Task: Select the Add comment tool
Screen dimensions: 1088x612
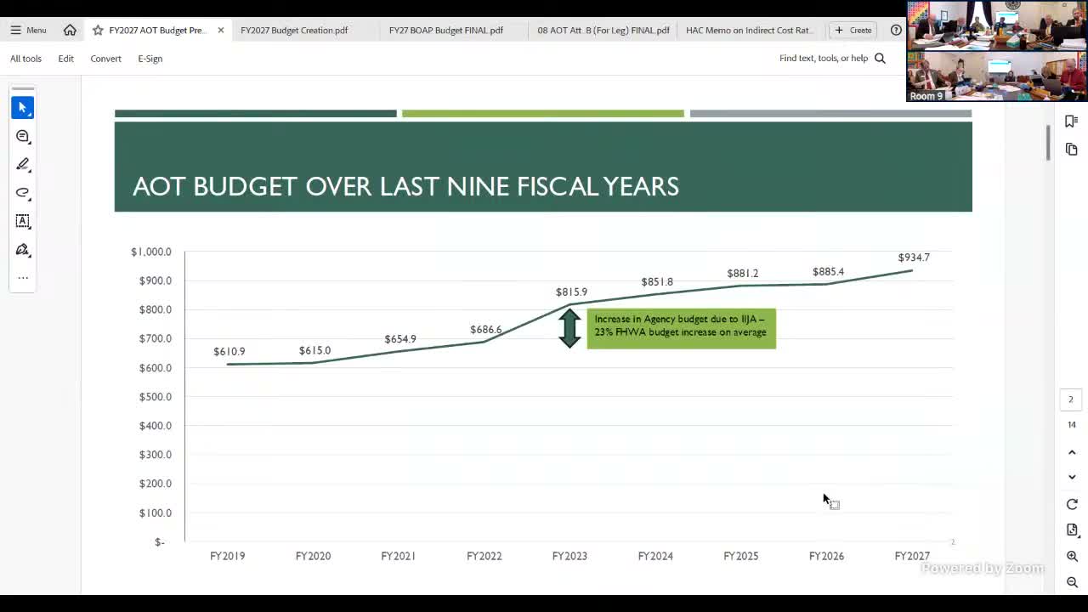Action: click(x=23, y=136)
